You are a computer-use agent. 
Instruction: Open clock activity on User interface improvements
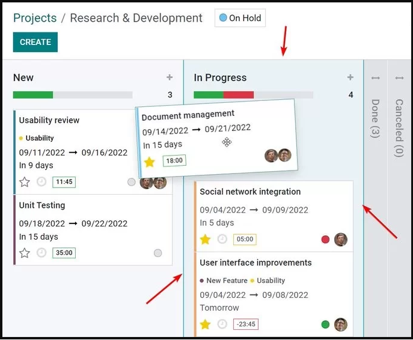pos(222,324)
